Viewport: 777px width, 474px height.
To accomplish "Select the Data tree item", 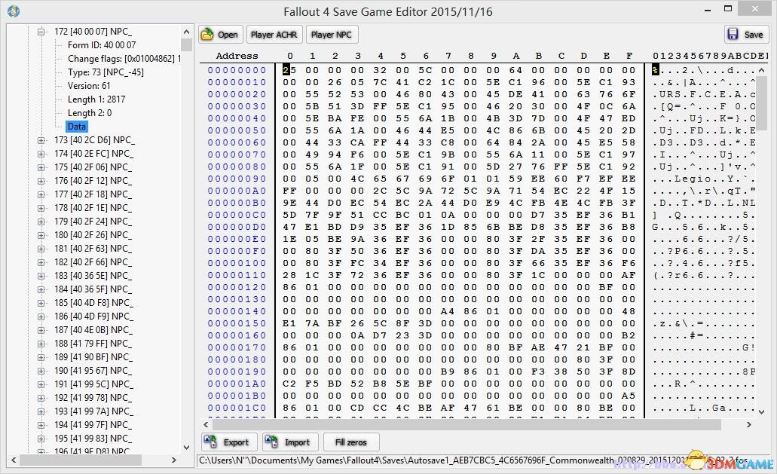I will (76, 127).
